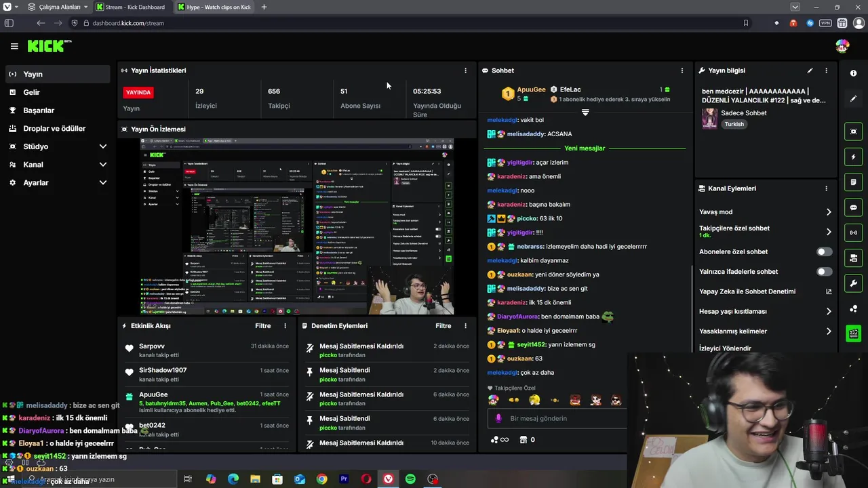This screenshot has height=488, width=868.
Task: Select Gelir in left sidebar
Action: pyautogui.click(x=57, y=92)
